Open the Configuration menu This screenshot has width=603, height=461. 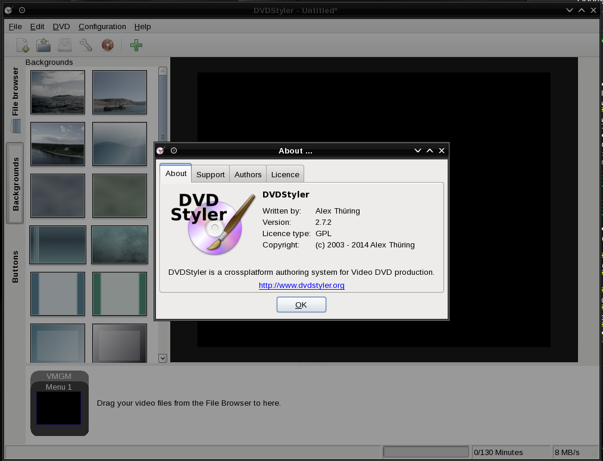[x=102, y=27]
